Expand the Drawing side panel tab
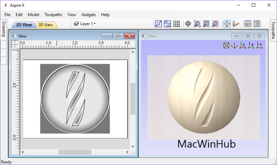 click(x=4, y=29)
